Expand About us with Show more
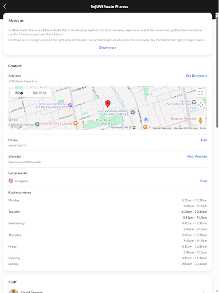 click(108, 47)
